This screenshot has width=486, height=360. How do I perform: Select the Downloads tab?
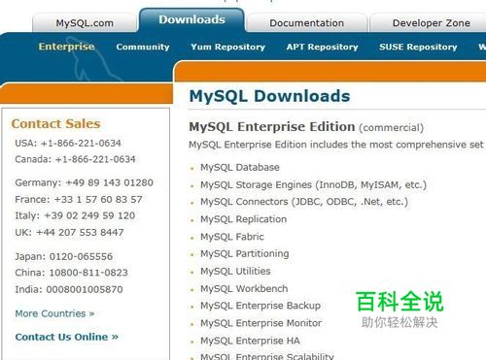191,19
